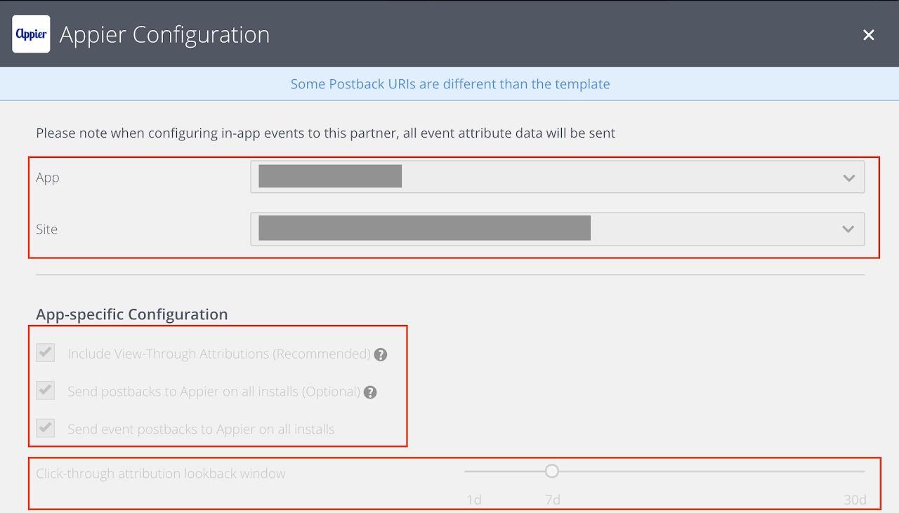Click the Click-through attribution lookback window label
The width and height of the screenshot is (899, 513).
point(161,474)
